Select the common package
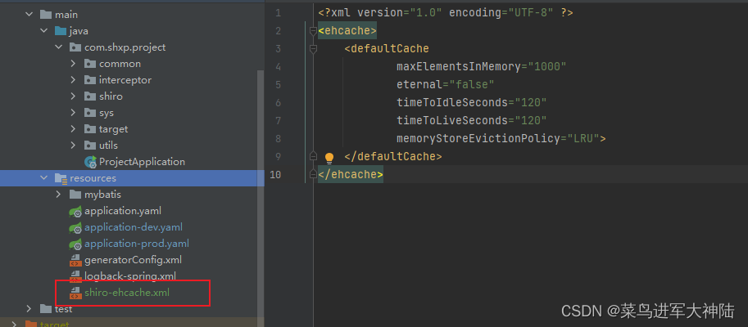Image resolution: width=748 pixels, height=327 pixels. [x=120, y=64]
